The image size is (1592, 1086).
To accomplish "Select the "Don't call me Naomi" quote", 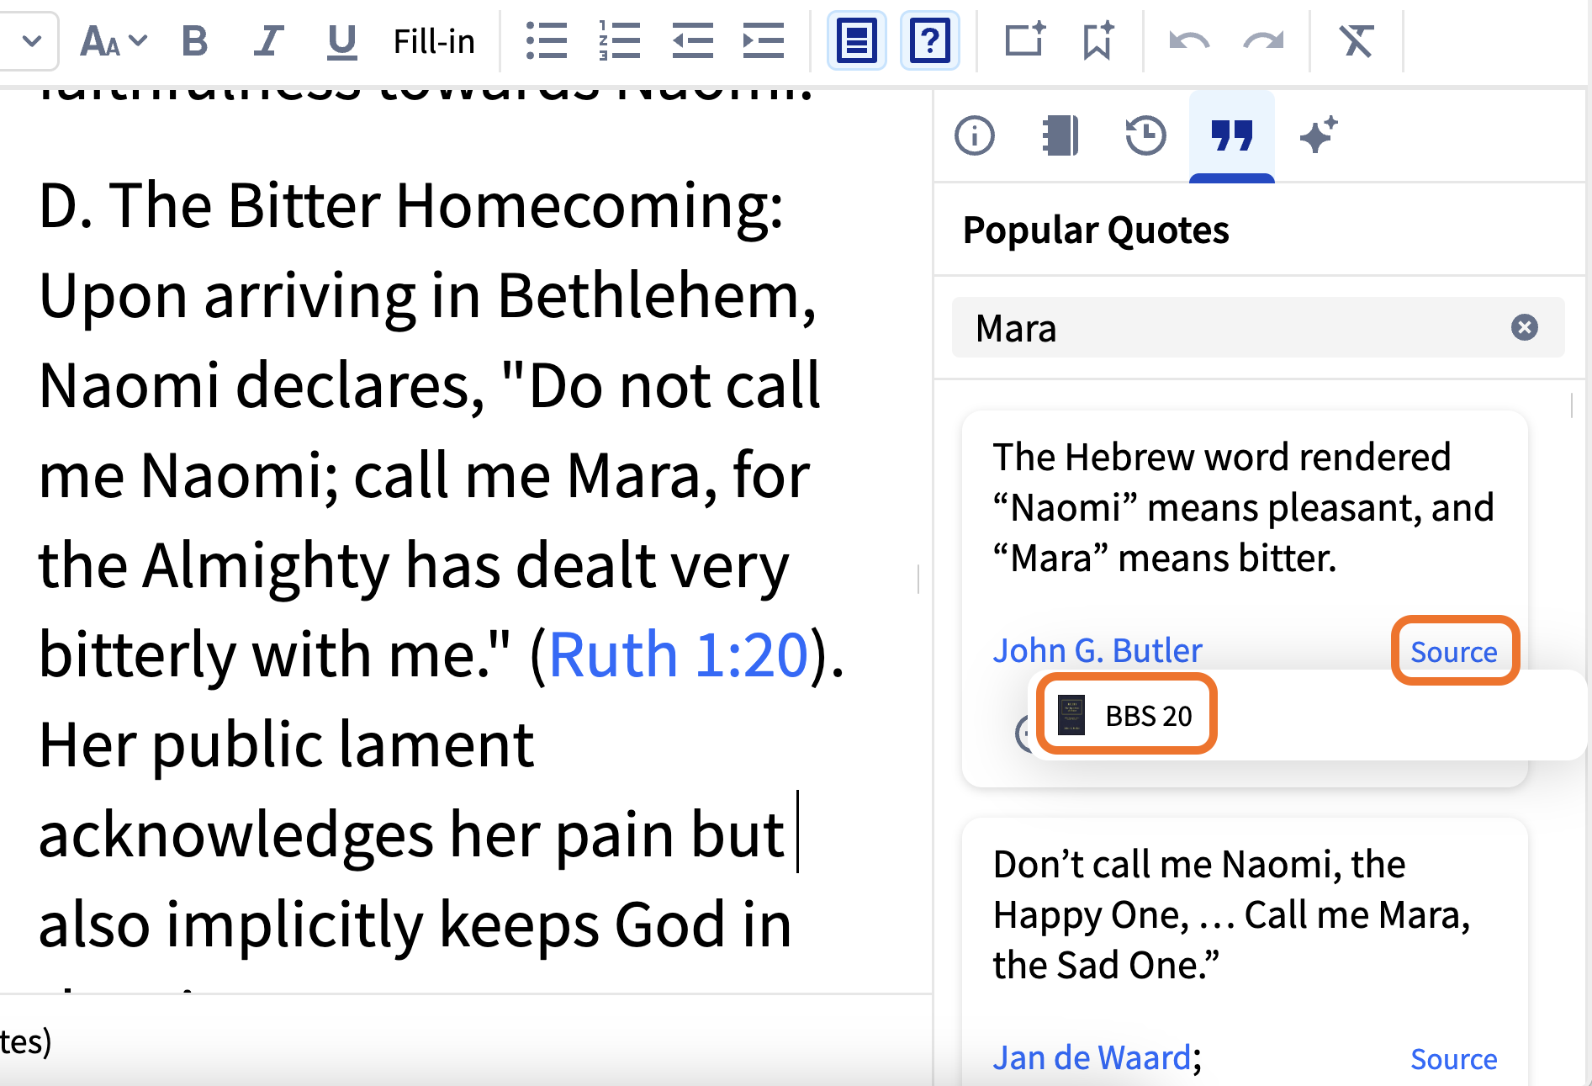I will click(x=1231, y=914).
